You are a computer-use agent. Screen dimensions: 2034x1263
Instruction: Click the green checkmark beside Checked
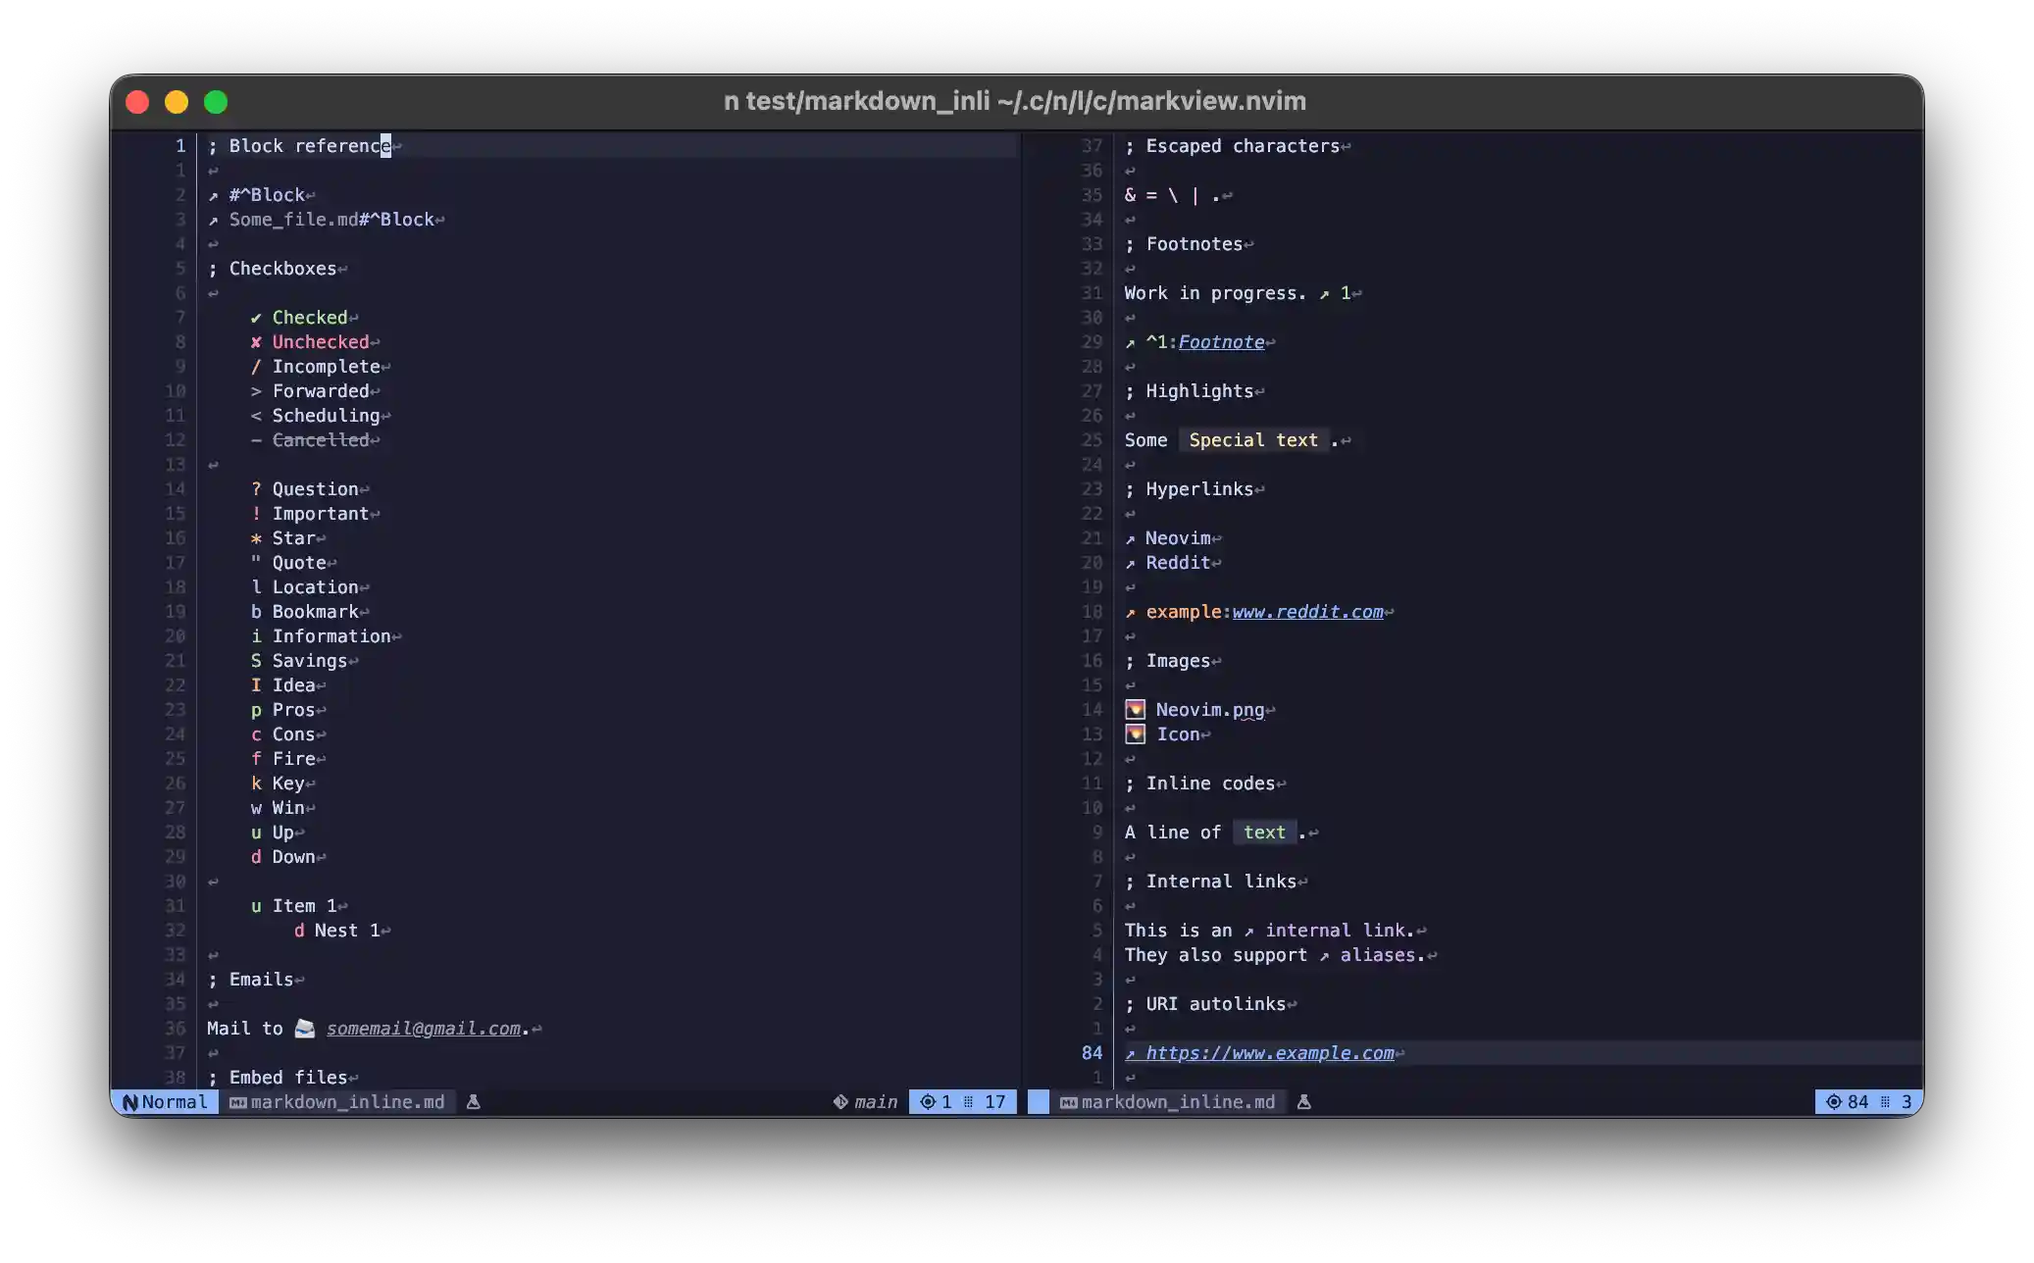pos(256,318)
